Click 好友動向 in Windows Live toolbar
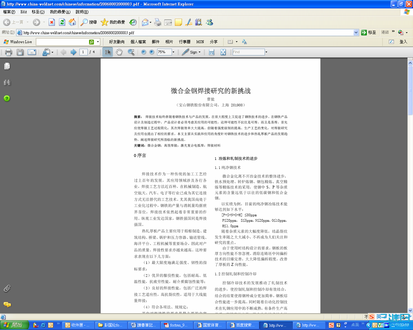413x330 pixels. [117, 42]
